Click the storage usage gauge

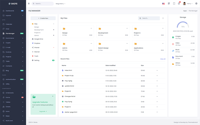[x=183, y=24]
